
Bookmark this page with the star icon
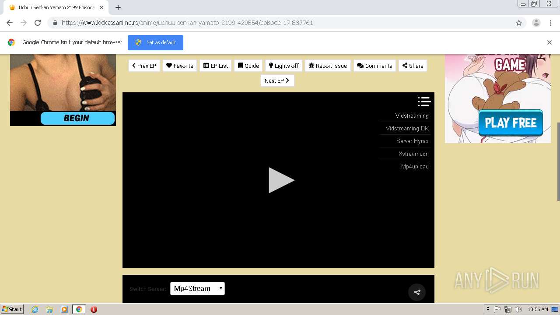pyautogui.click(x=519, y=23)
